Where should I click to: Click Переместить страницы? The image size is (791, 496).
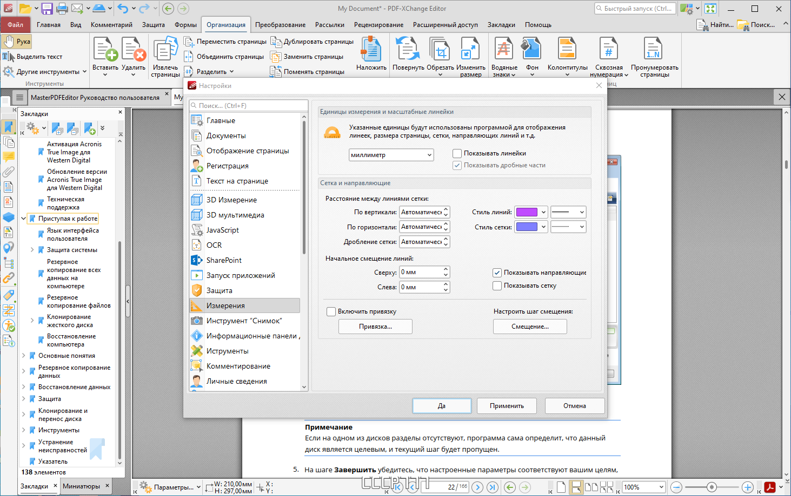click(225, 42)
